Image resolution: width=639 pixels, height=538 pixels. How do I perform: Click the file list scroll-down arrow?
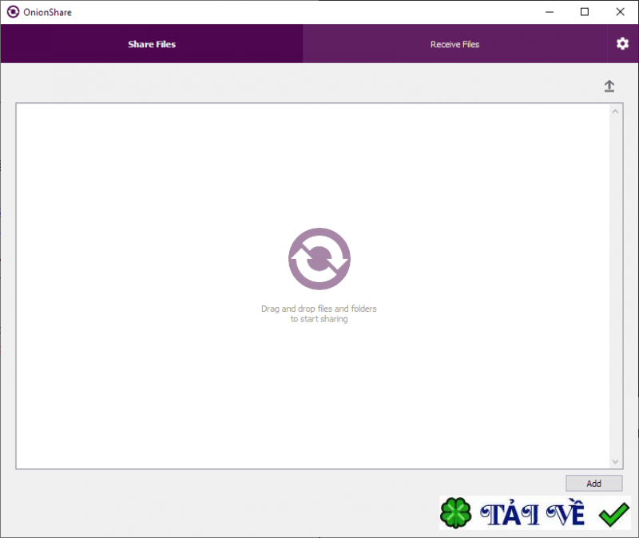(x=615, y=461)
